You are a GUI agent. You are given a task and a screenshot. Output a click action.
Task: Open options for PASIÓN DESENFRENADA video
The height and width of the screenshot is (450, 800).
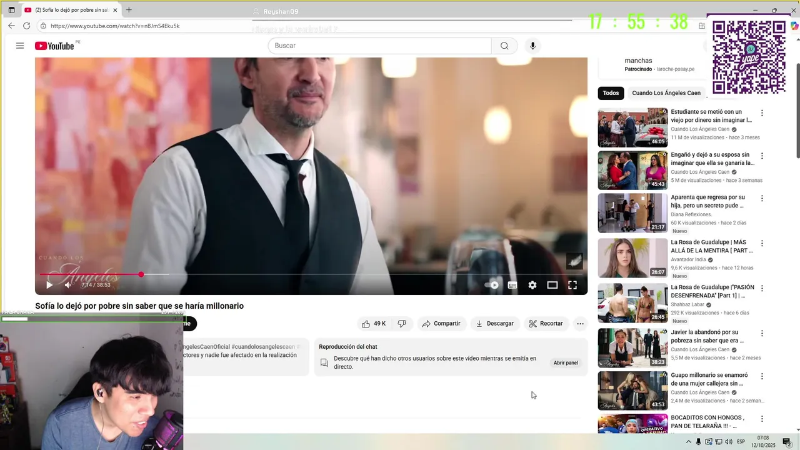[x=762, y=288]
